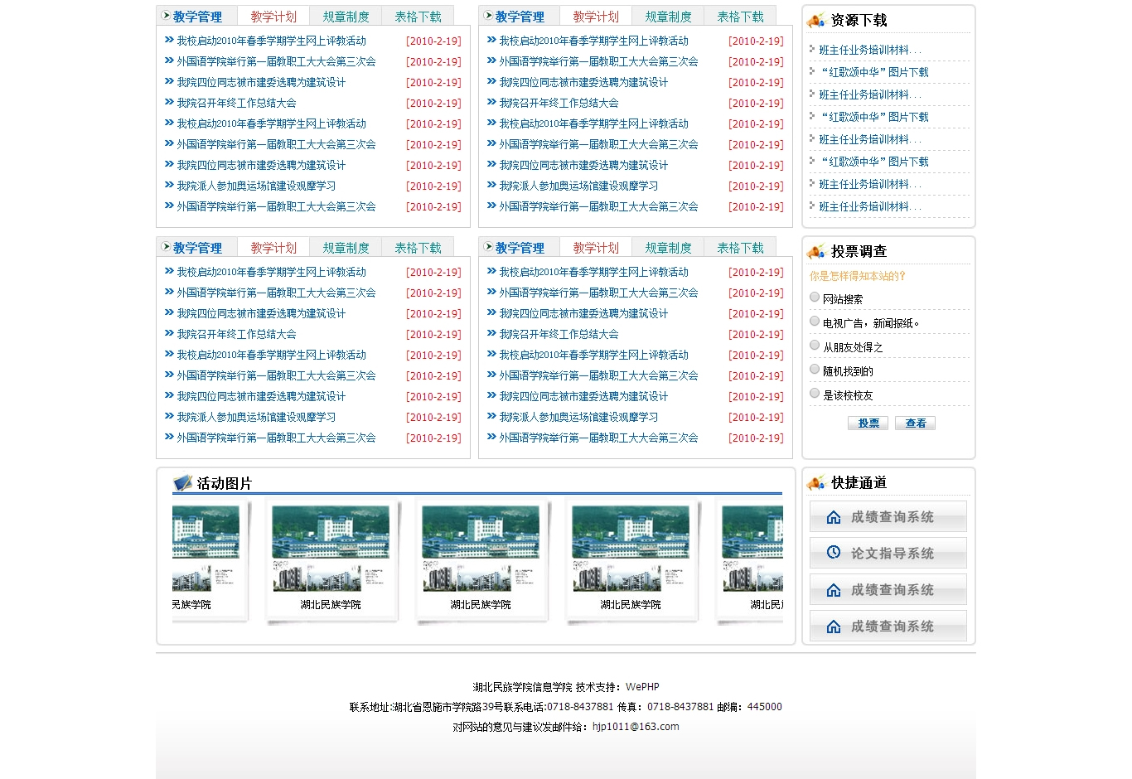Select the 网站搜索 radio option
1132x779 pixels.
click(815, 298)
